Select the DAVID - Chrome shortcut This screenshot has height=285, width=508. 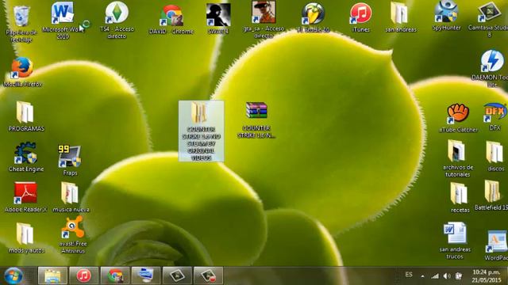171,16
